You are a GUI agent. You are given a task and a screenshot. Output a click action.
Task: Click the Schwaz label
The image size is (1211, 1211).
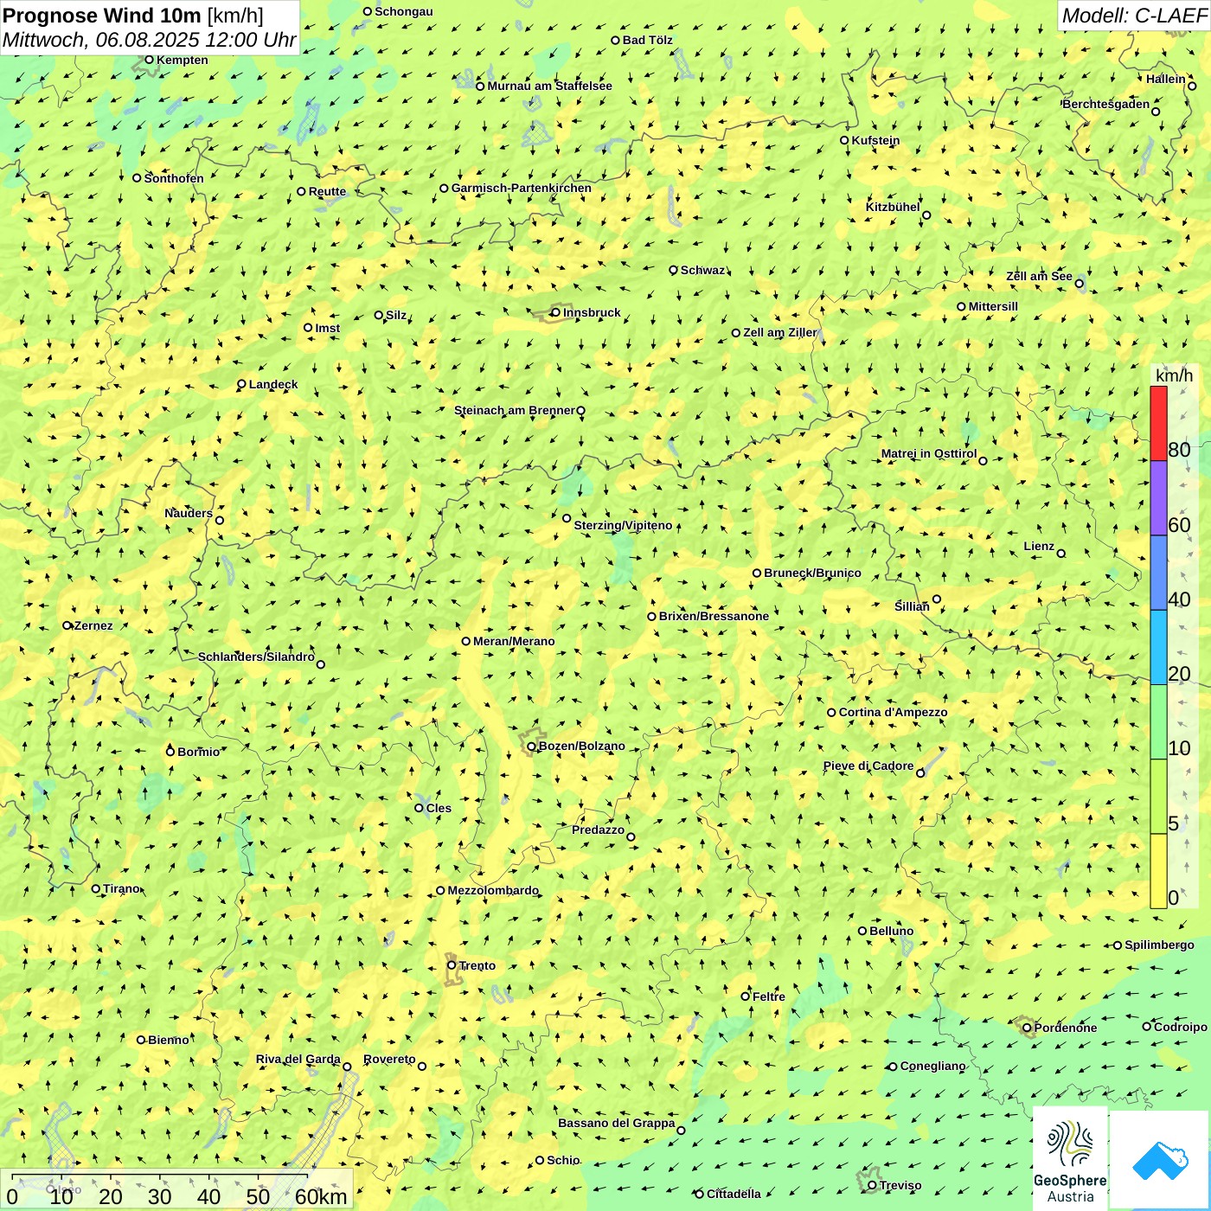click(x=702, y=270)
